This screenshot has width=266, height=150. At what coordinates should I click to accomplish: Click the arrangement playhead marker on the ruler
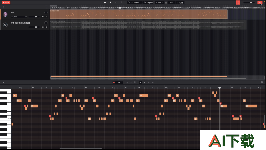pyautogui.click(x=120, y=8)
